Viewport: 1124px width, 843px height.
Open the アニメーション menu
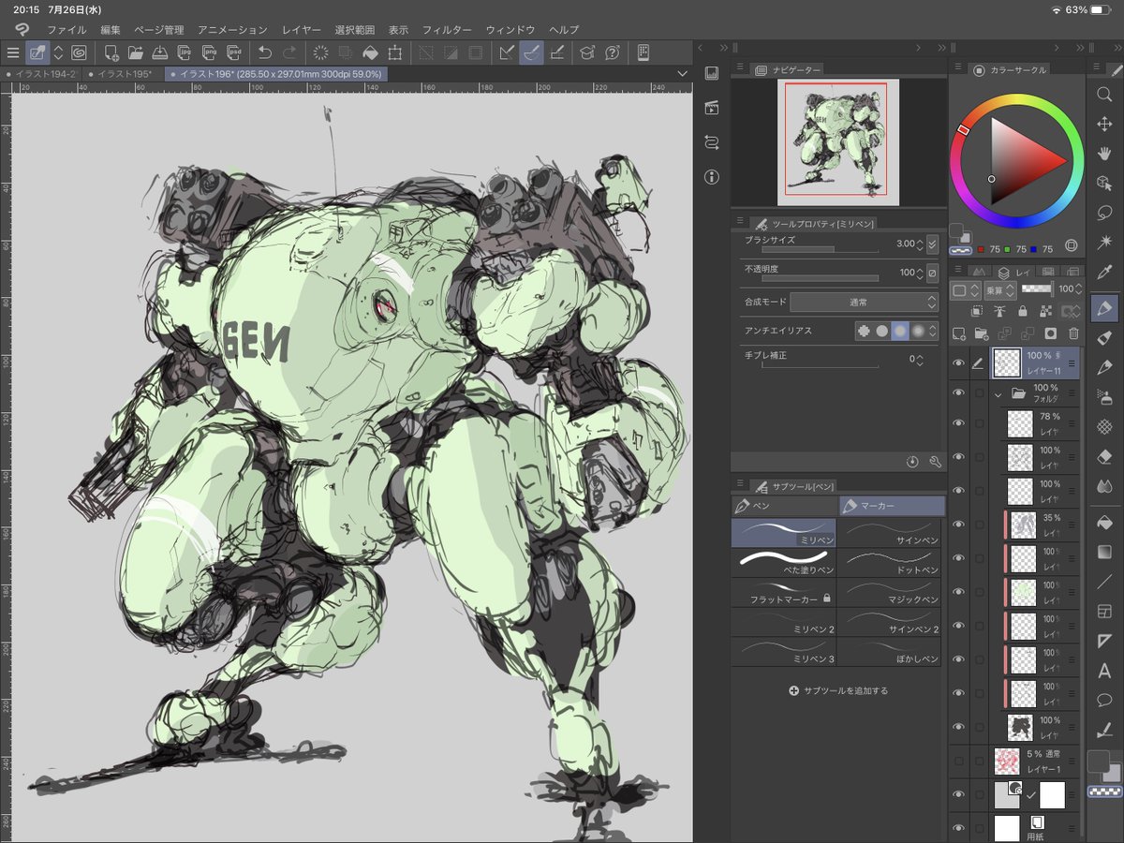234,30
